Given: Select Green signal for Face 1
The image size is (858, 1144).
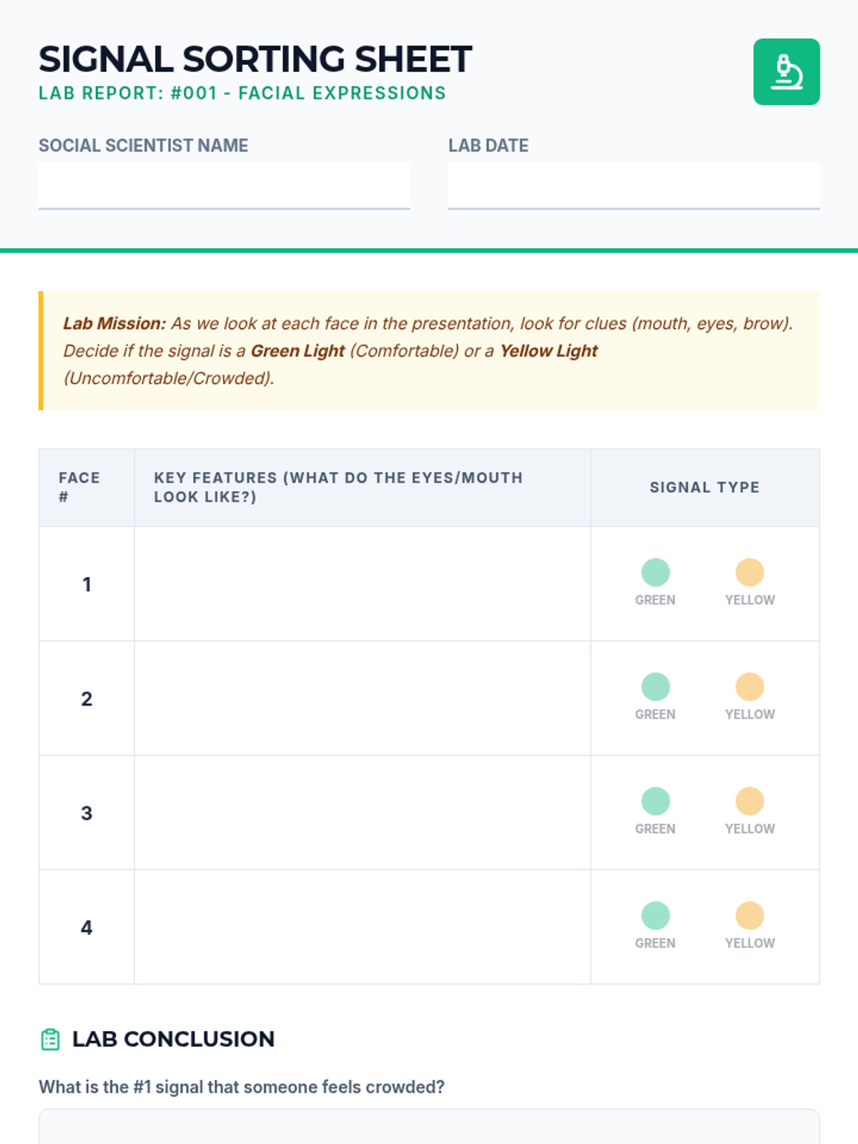Looking at the screenshot, I should 655,573.
